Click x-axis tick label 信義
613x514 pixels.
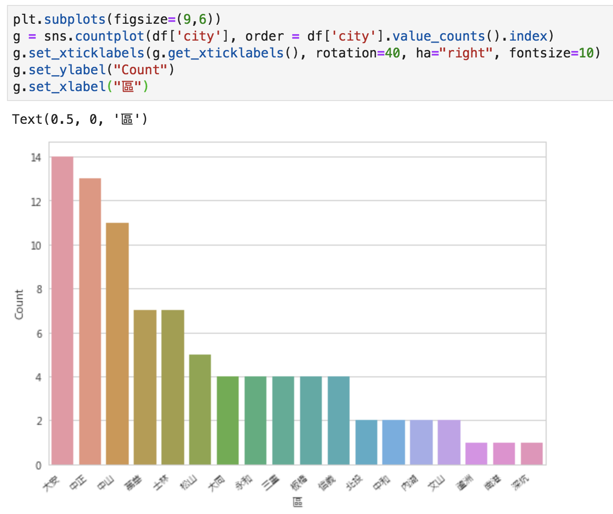(327, 483)
